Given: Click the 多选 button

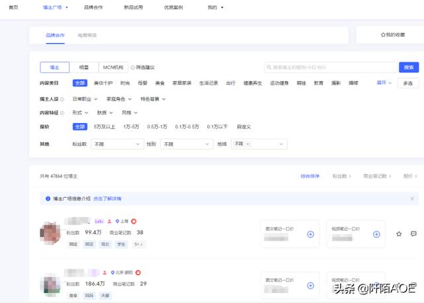Looking at the screenshot, I should point(408,83).
